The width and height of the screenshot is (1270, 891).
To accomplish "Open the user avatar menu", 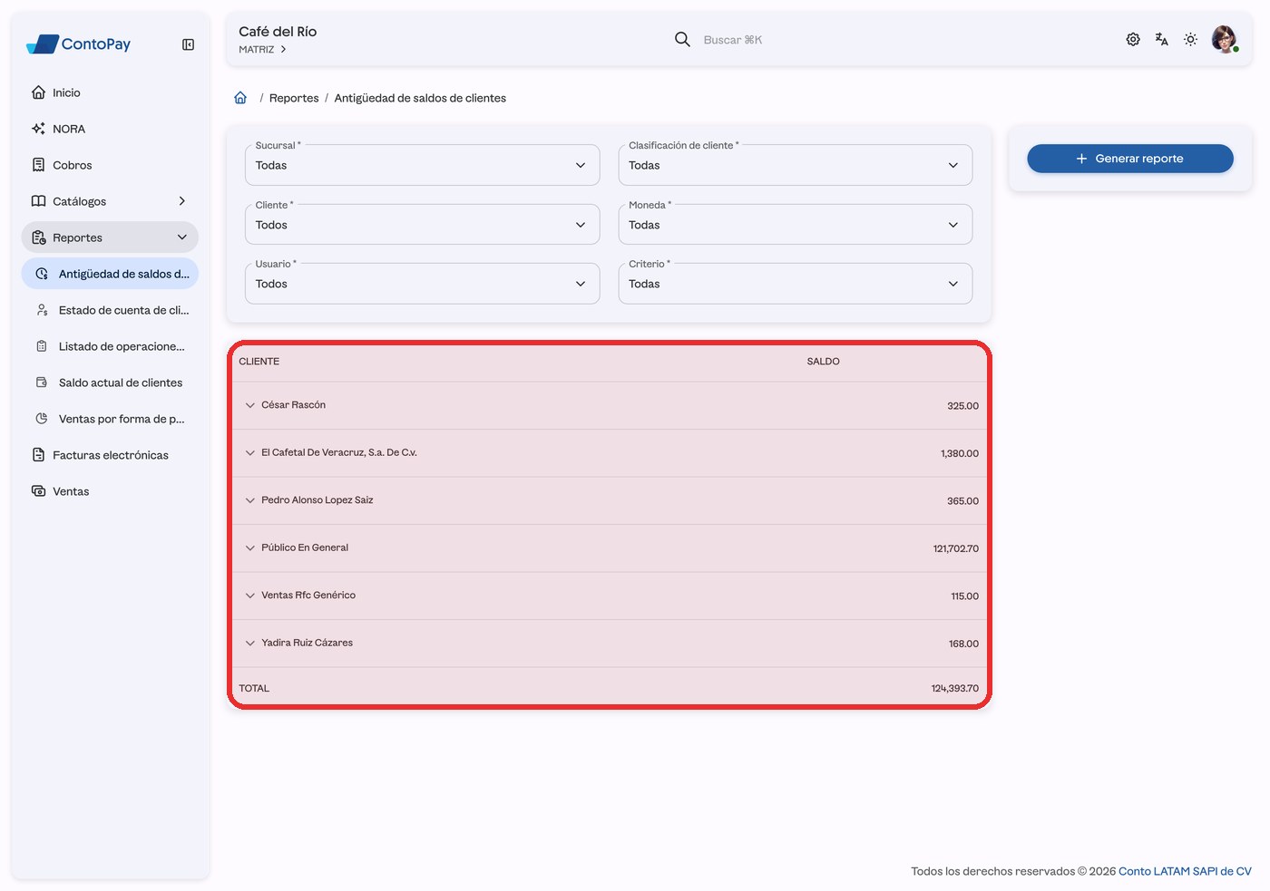I will [1225, 39].
